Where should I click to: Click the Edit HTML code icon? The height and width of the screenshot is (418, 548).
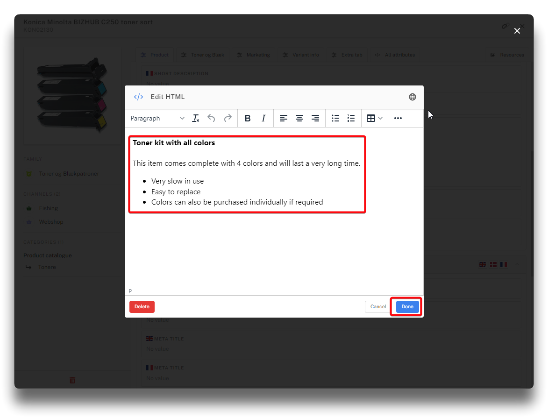(x=138, y=97)
